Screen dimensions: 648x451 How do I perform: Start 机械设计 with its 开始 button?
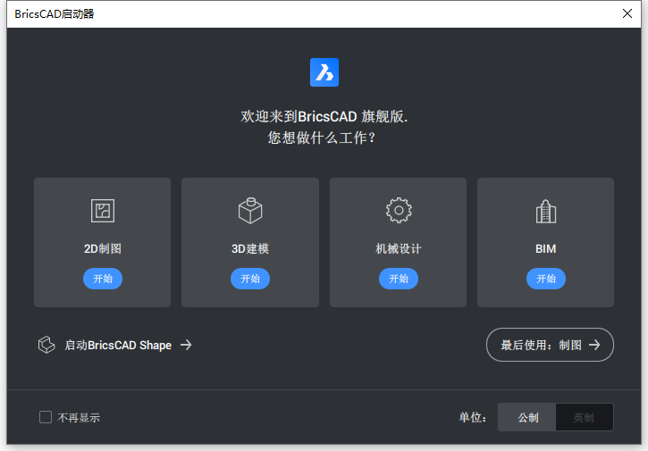pyautogui.click(x=399, y=279)
